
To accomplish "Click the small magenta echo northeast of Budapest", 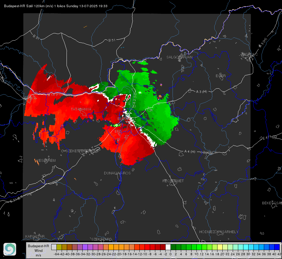I will pyautogui.click(x=161, y=85).
